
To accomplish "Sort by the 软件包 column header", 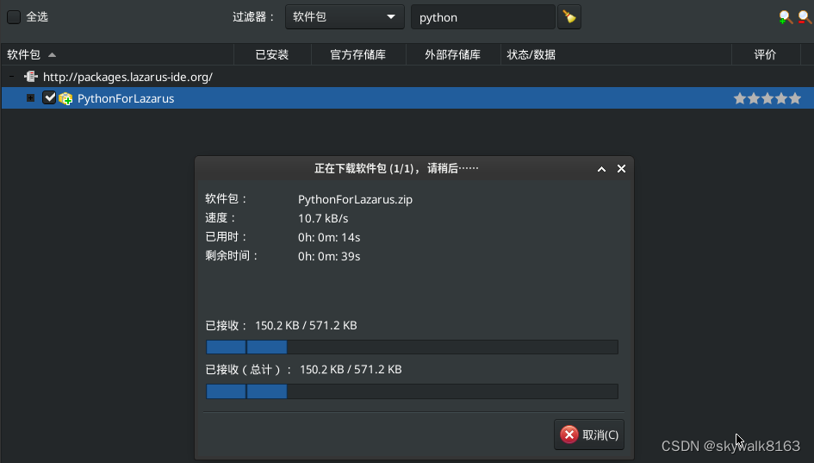I will 117,54.
